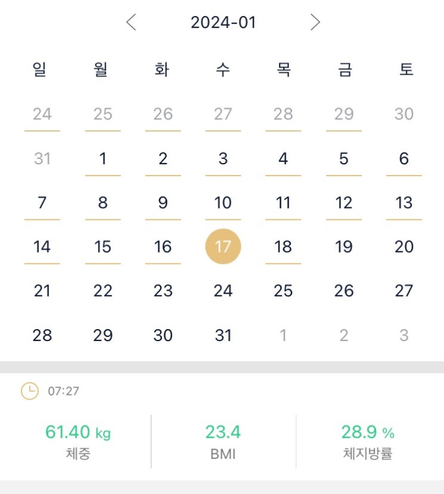Viewport: 444px width, 494px height.
Task: Select the highlighted date 17
Action: (223, 247)
